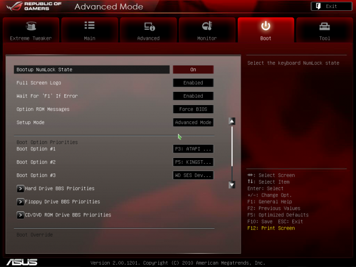Open Setup Mode Advanced Mode dropdown
Image resolution: width=356 pixels, height=267 pixels.
(193, 122)
